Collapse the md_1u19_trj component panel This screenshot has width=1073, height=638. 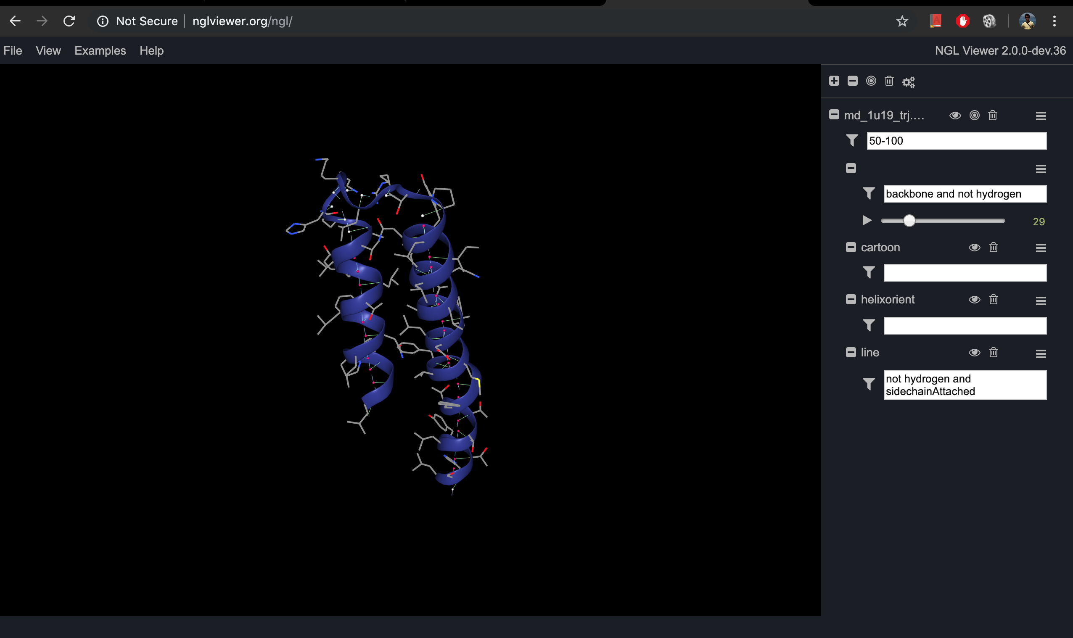833,114
